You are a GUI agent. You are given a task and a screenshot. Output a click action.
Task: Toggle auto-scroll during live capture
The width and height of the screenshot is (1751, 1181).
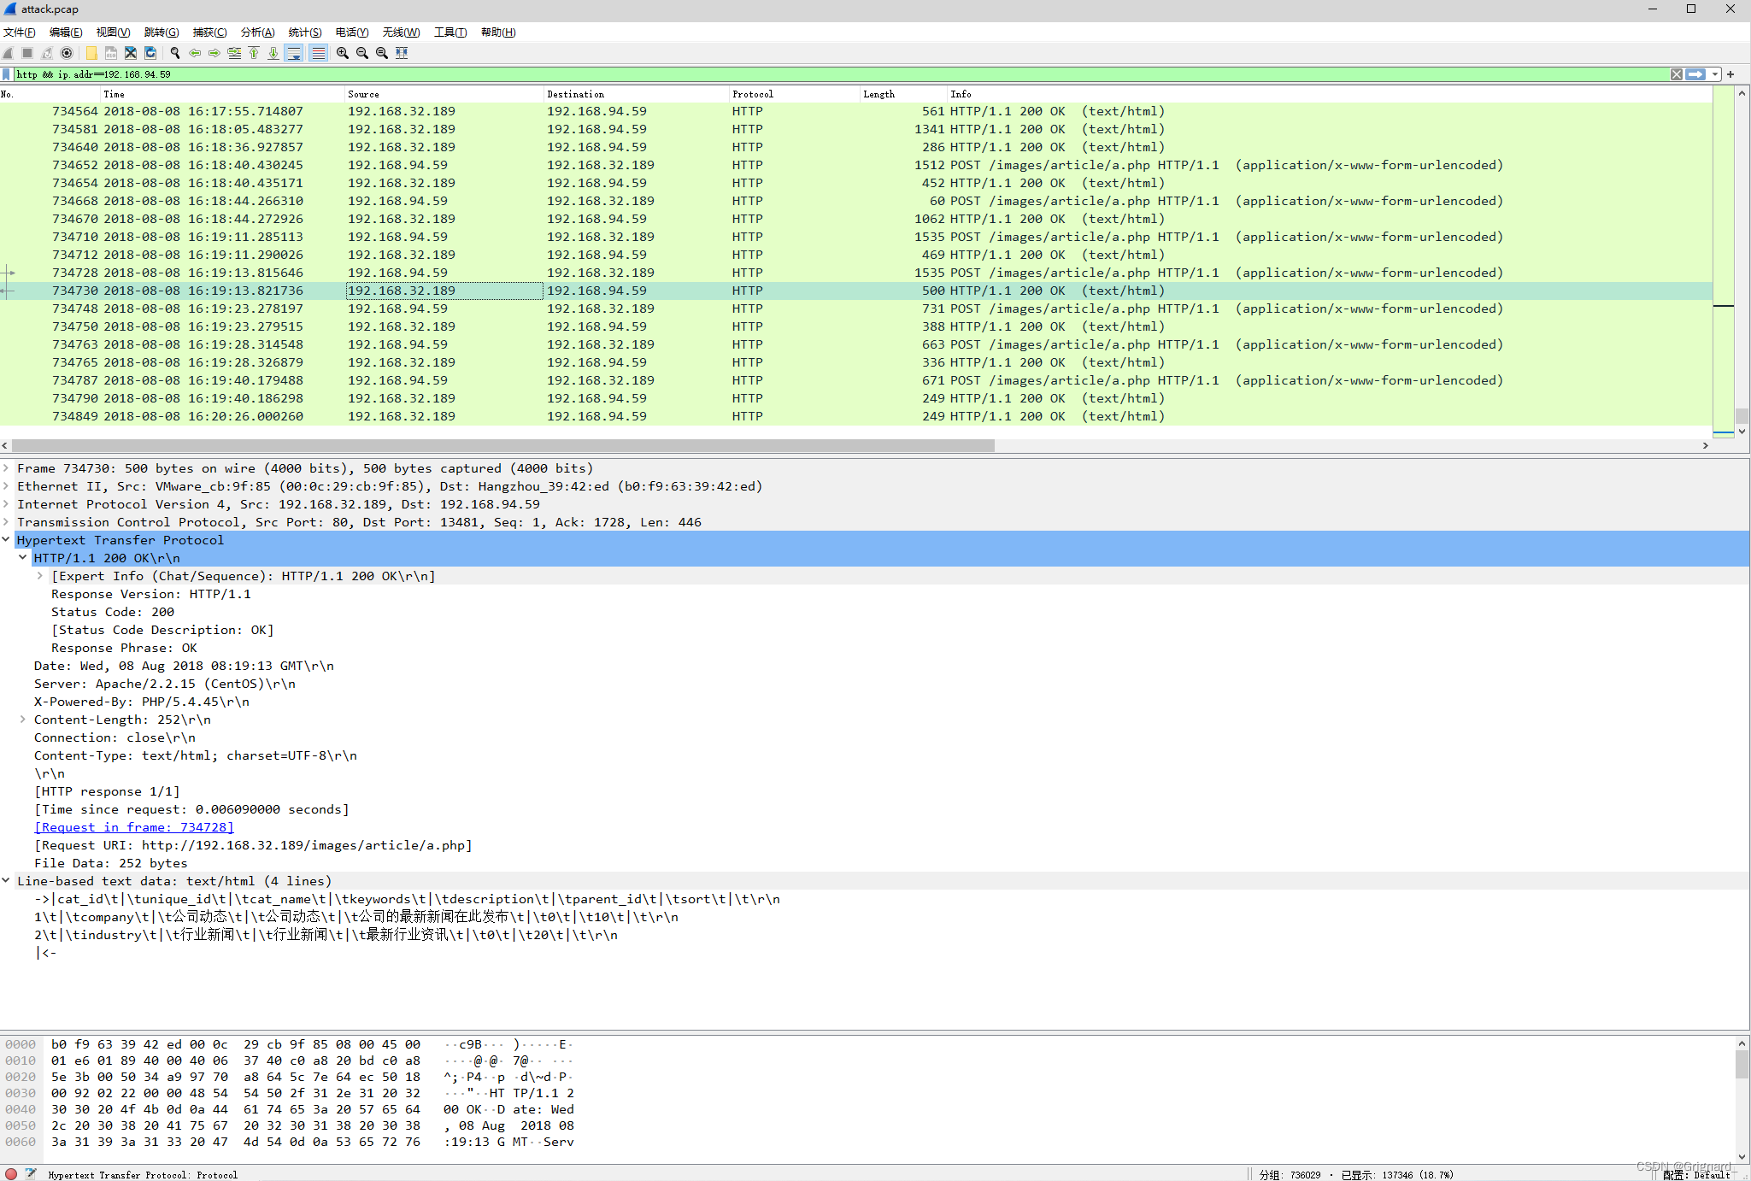294,53
